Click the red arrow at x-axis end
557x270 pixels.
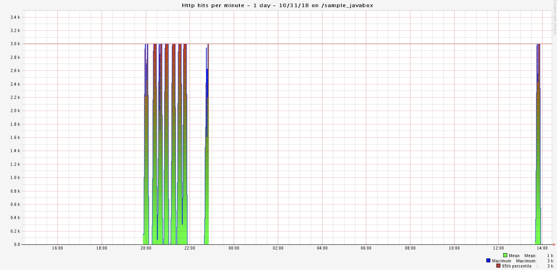coord(554,244)
